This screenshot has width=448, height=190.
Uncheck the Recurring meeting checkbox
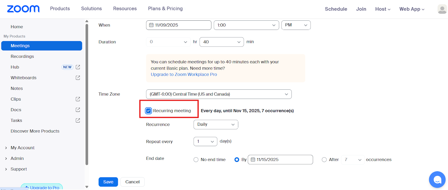coord(148,111)
